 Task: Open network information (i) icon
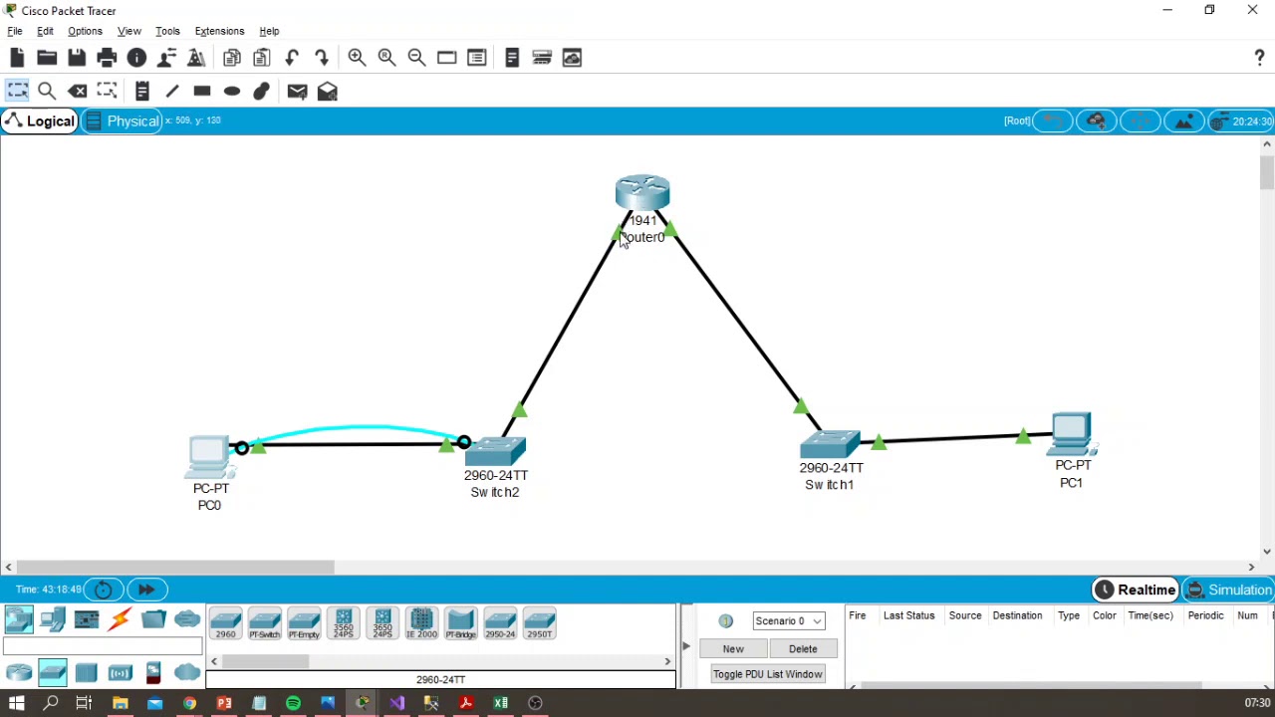pos(136,58)
